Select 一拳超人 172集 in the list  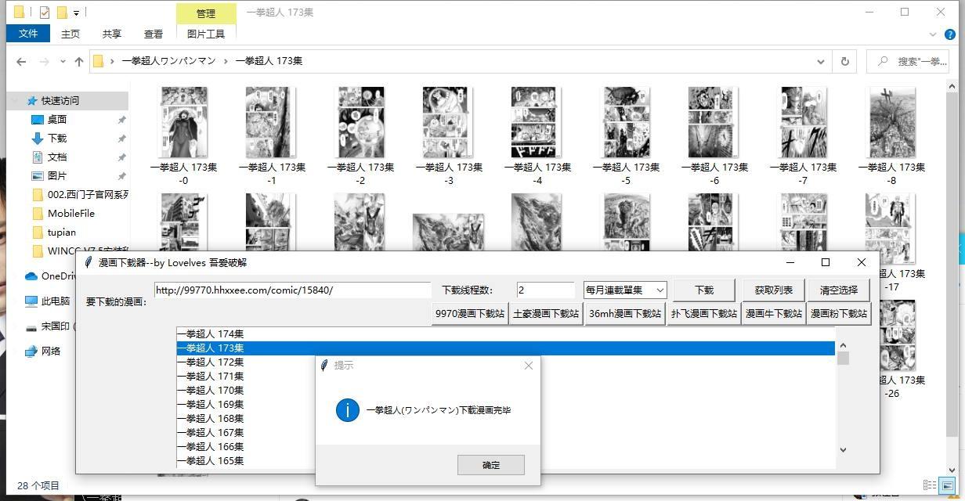tap(505, 362)
